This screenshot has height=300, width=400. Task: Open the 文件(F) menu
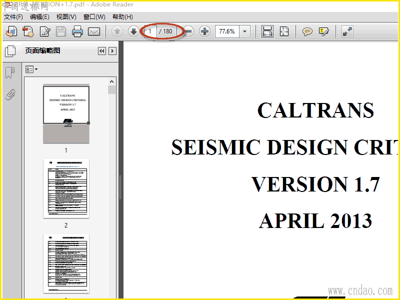(13, 17)
